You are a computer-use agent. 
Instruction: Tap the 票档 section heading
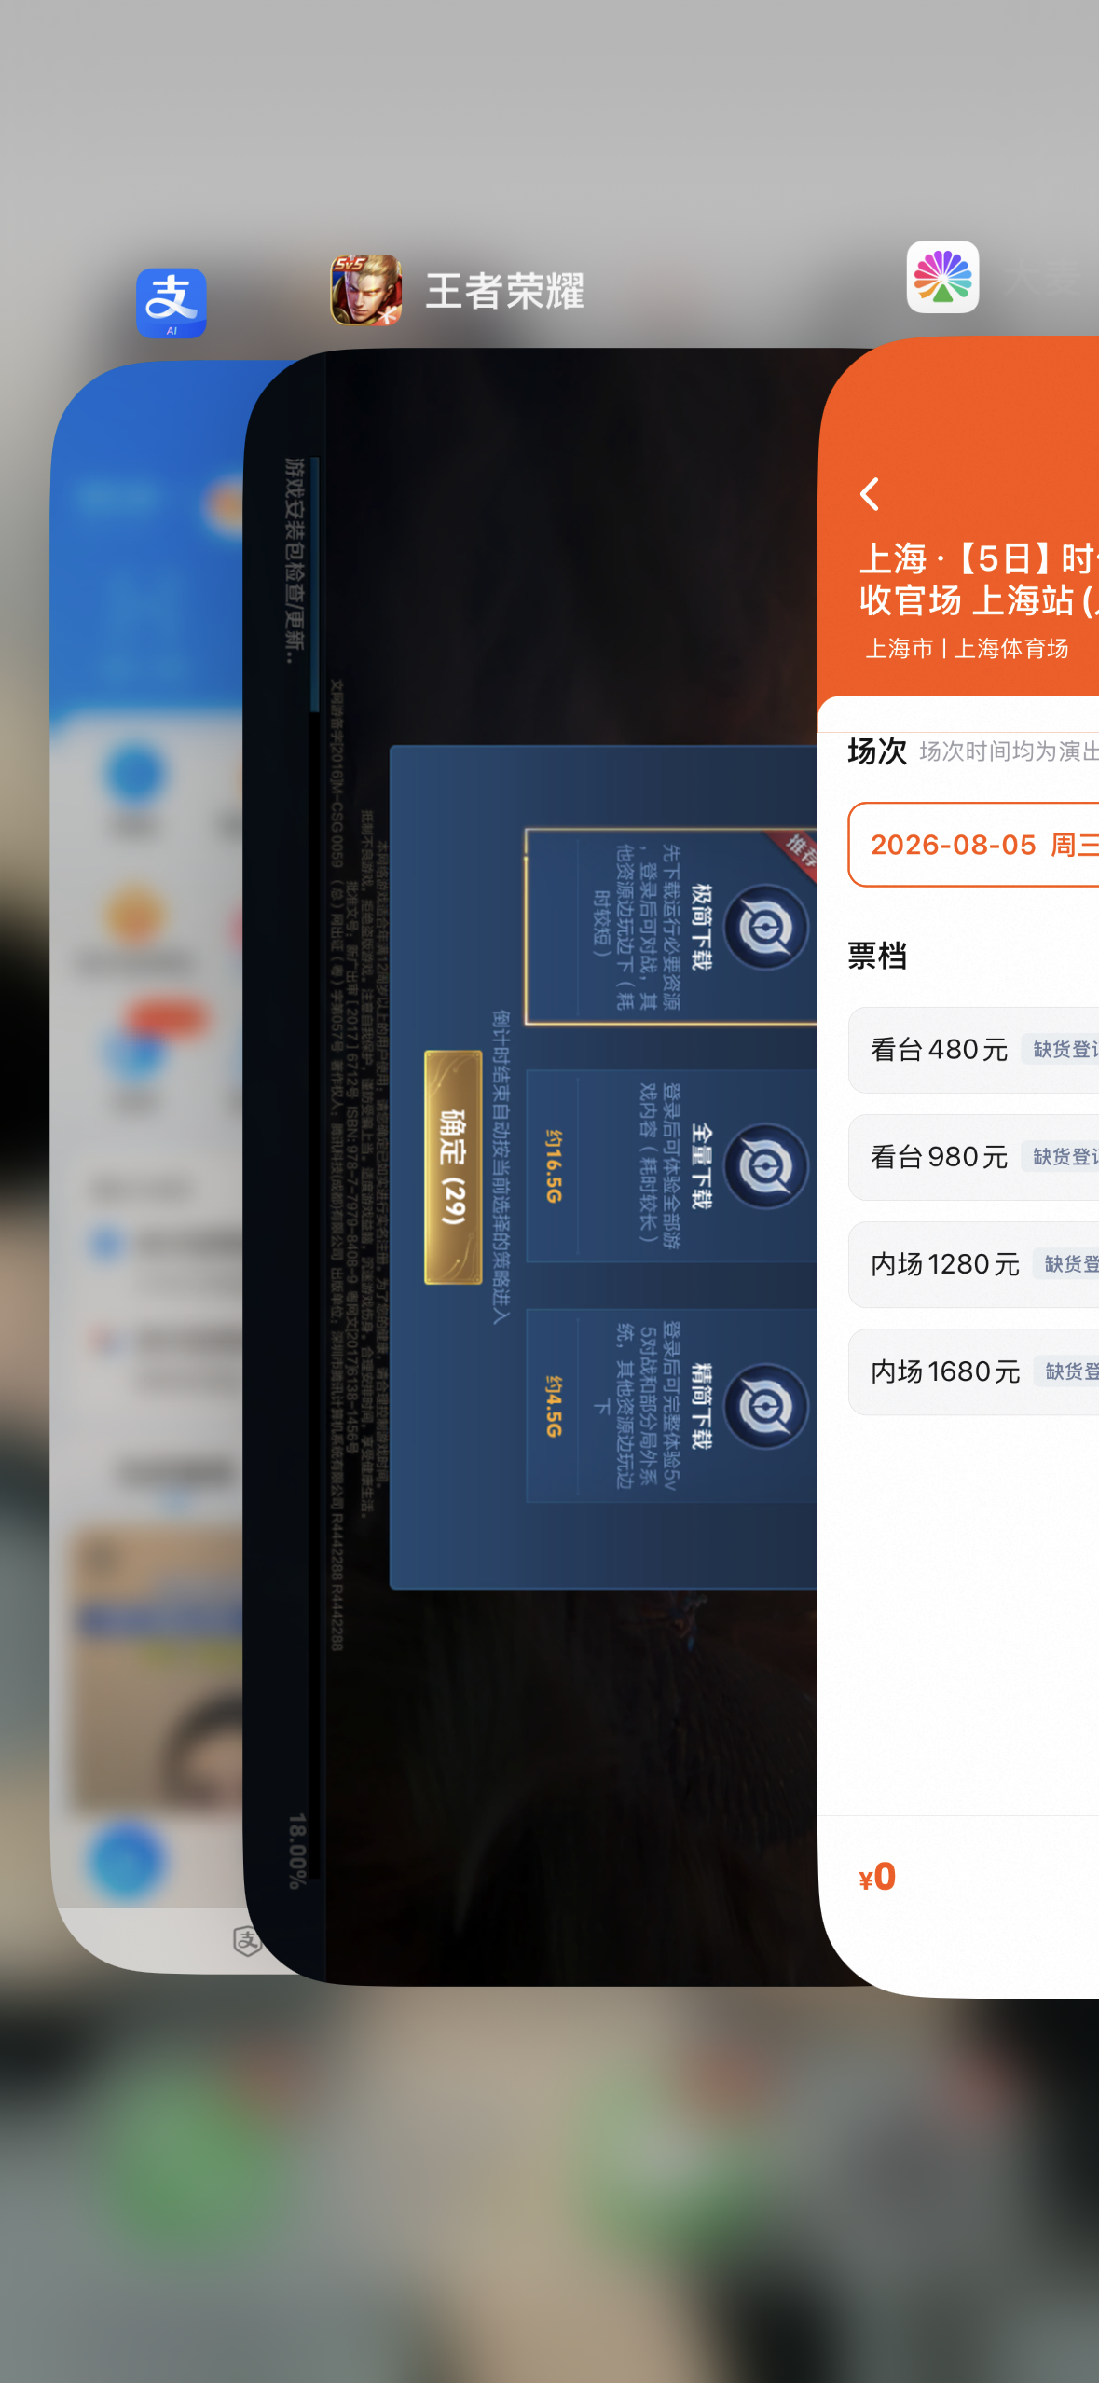pos(877,956)
